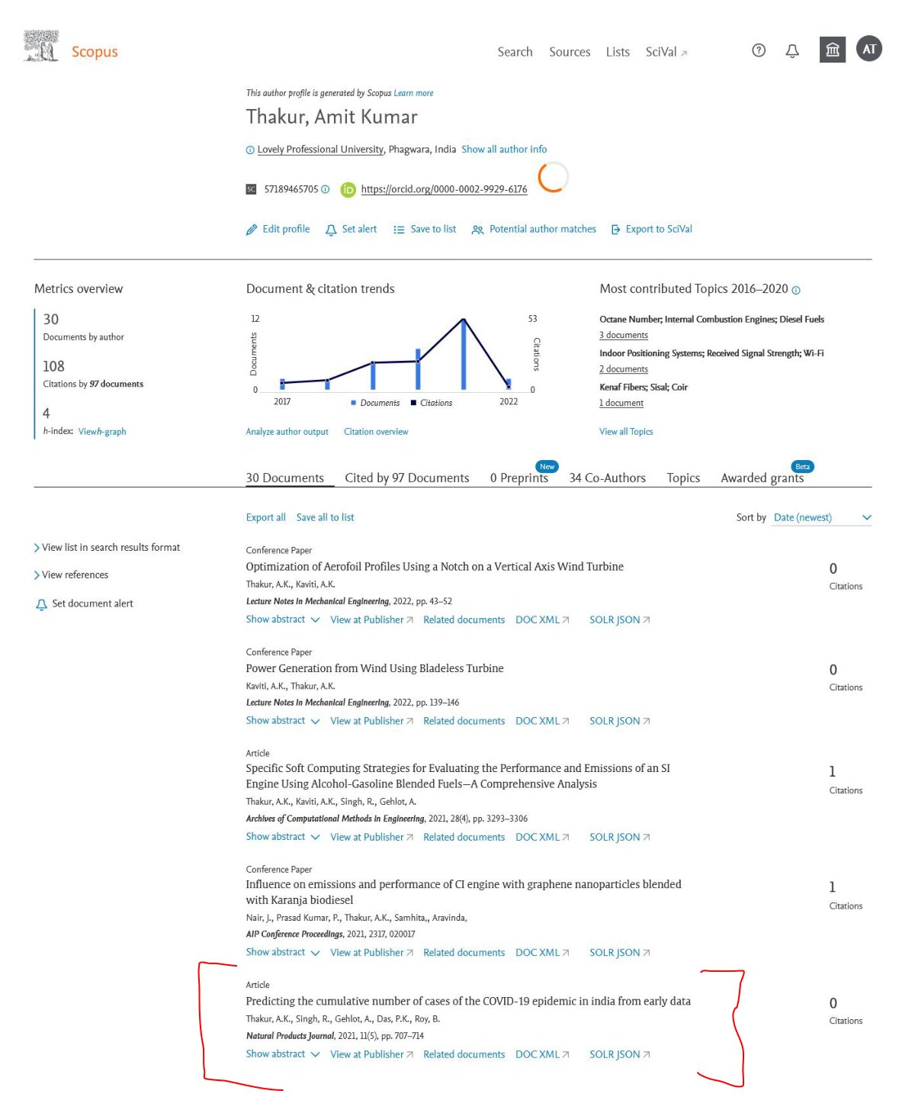Open DOC XML for Soft Computing Strategies article
Screen dimensions: 915x1097
(542, 837)
